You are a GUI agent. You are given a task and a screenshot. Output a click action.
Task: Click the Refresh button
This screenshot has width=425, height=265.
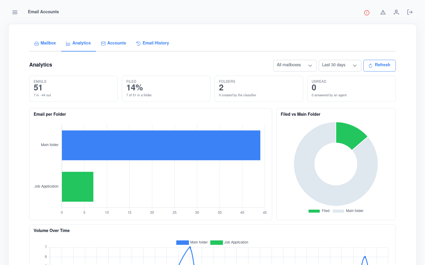pos(380,65)
